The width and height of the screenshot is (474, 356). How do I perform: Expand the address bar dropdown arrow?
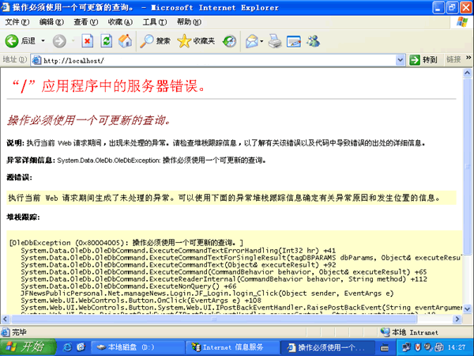(401, 61)
